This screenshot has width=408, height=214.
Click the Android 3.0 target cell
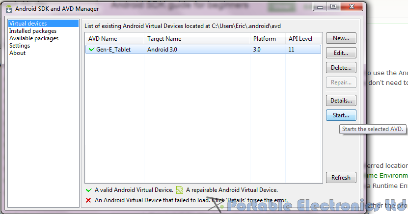(162, 50)
